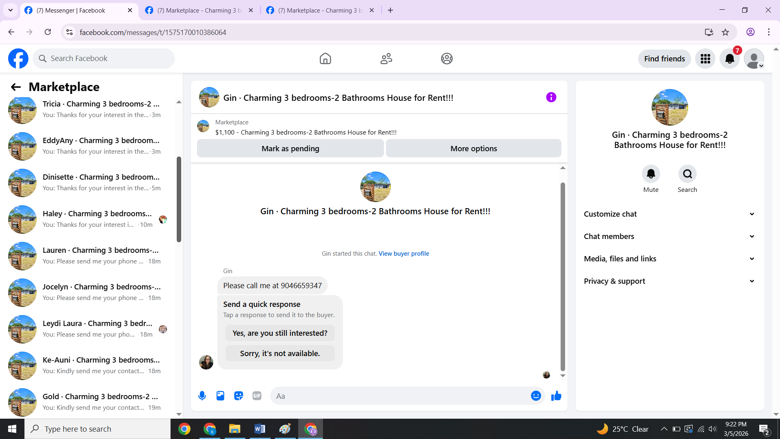
Task: Select 'Sorry, it's not available' quick response
Action: [x=280, y=353]
